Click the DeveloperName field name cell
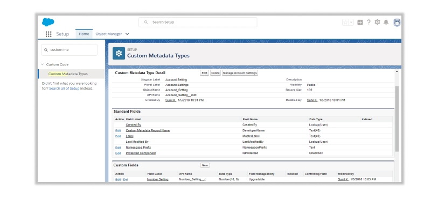Viewport: 431px width, 198px height. tap(253, 130)
